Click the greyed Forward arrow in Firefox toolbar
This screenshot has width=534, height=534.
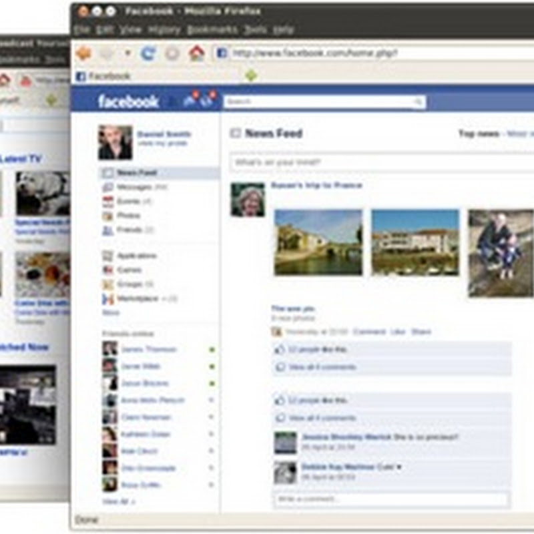point(107,53)
